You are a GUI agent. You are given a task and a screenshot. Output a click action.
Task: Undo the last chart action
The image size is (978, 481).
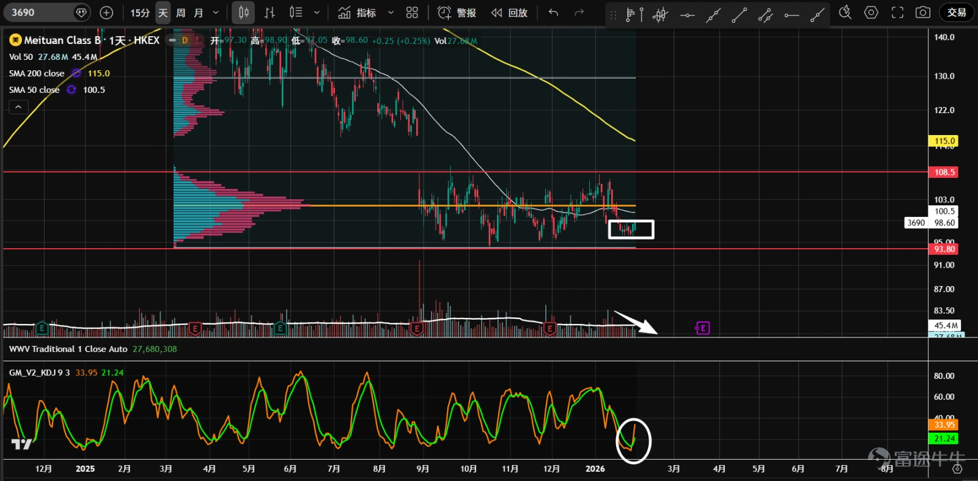(x=554, y=12)
